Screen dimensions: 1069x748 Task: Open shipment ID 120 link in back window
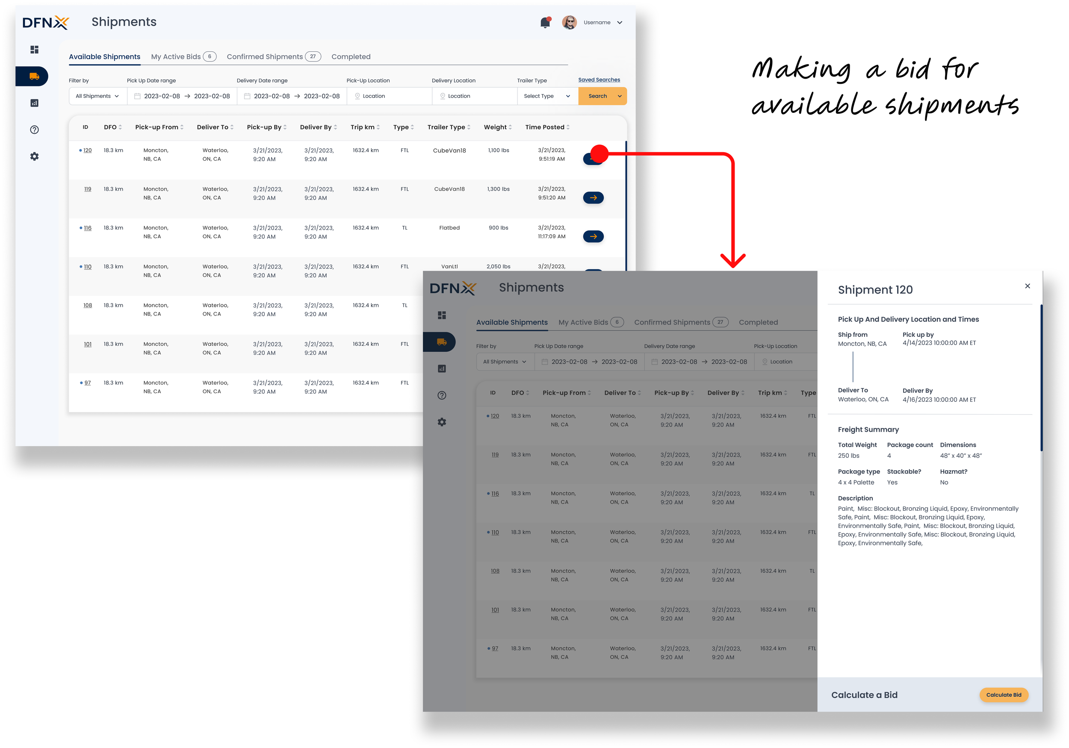(x=88, y=150)
